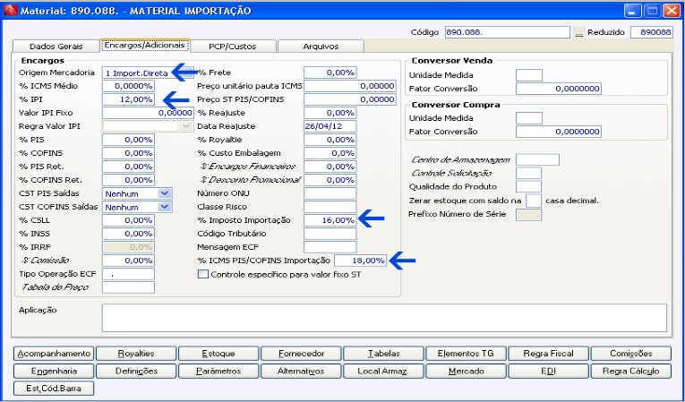685x402 pixels.
Task: Click the Acompanhamento button
Action: point(54,354)
